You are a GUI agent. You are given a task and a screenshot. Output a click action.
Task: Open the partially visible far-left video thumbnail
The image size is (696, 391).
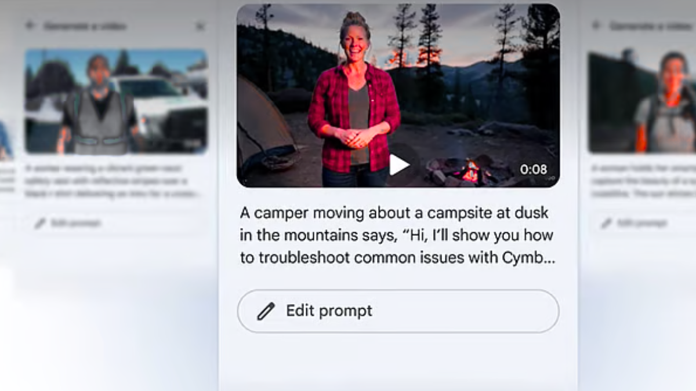coord(5,139)
